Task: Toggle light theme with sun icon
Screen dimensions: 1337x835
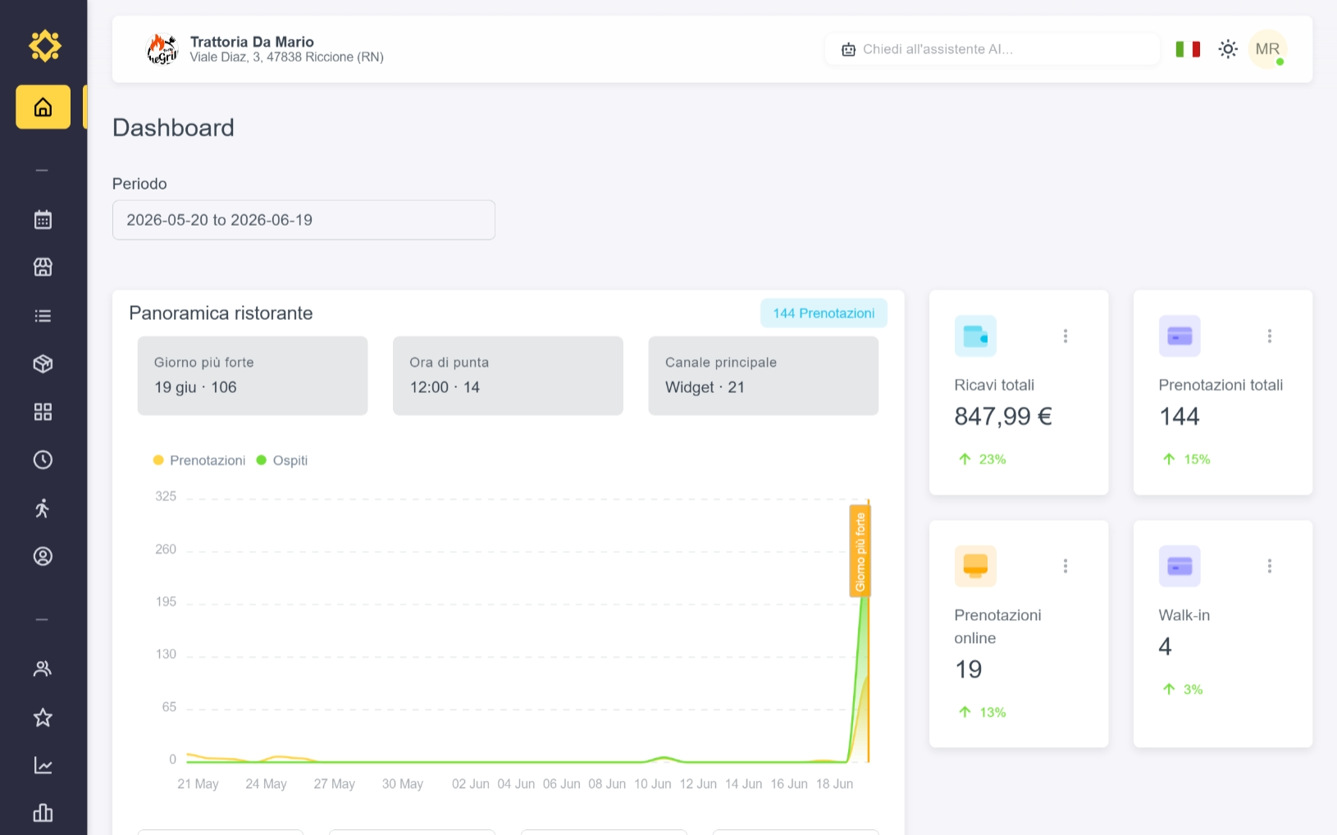Action: click(x=1228, y=49)
